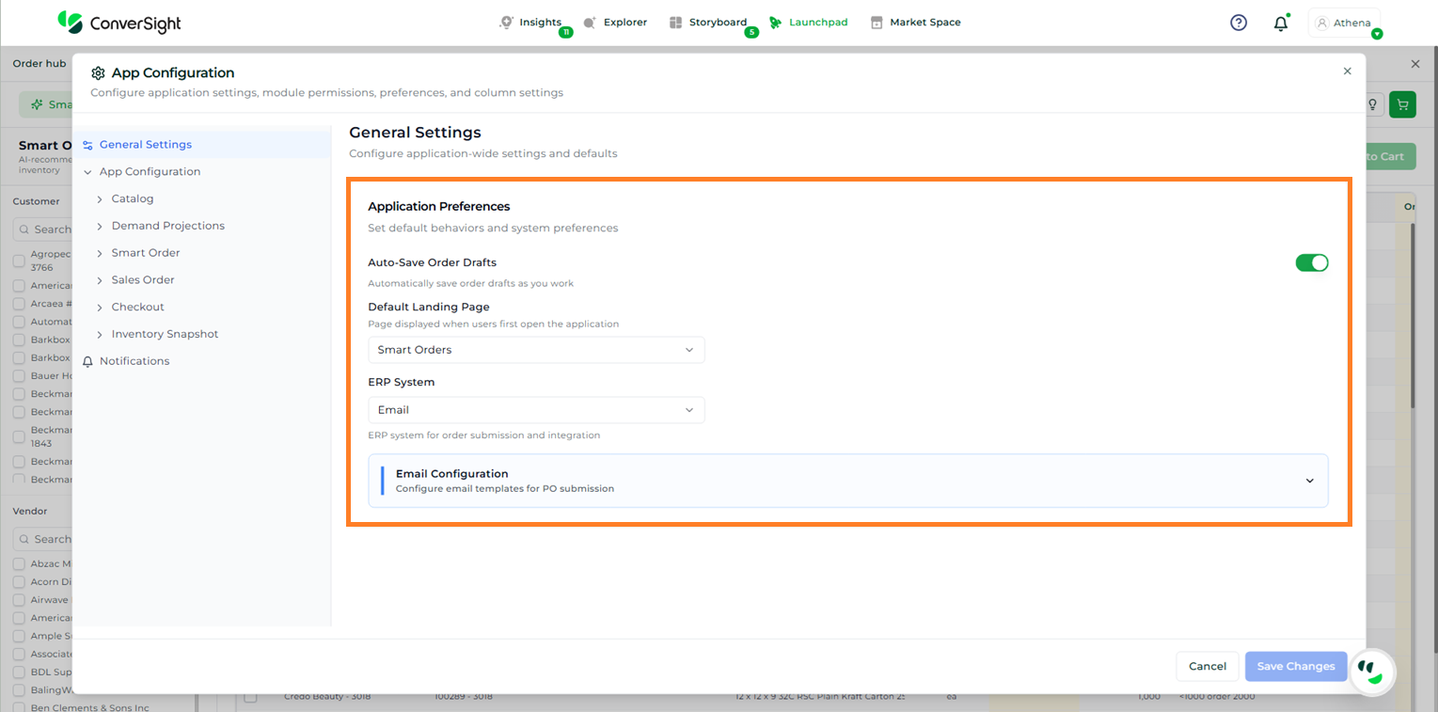Viewport: 1438px width, 712px height.
Task: Open the Default Landing Page dropdown
Action: [x=535, y=350]
